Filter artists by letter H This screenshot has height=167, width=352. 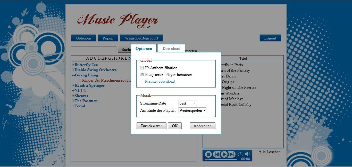point(113,58)
